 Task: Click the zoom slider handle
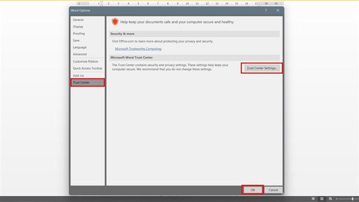[353, 199]
